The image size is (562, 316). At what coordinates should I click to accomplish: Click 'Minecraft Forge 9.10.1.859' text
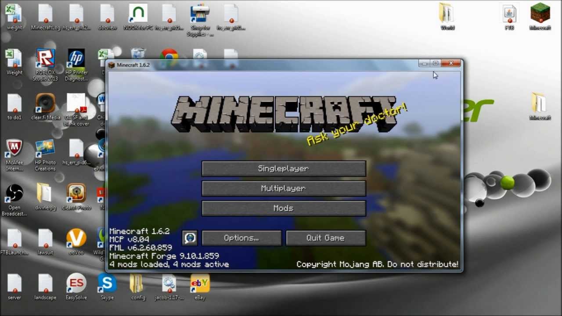pos(164,256)
